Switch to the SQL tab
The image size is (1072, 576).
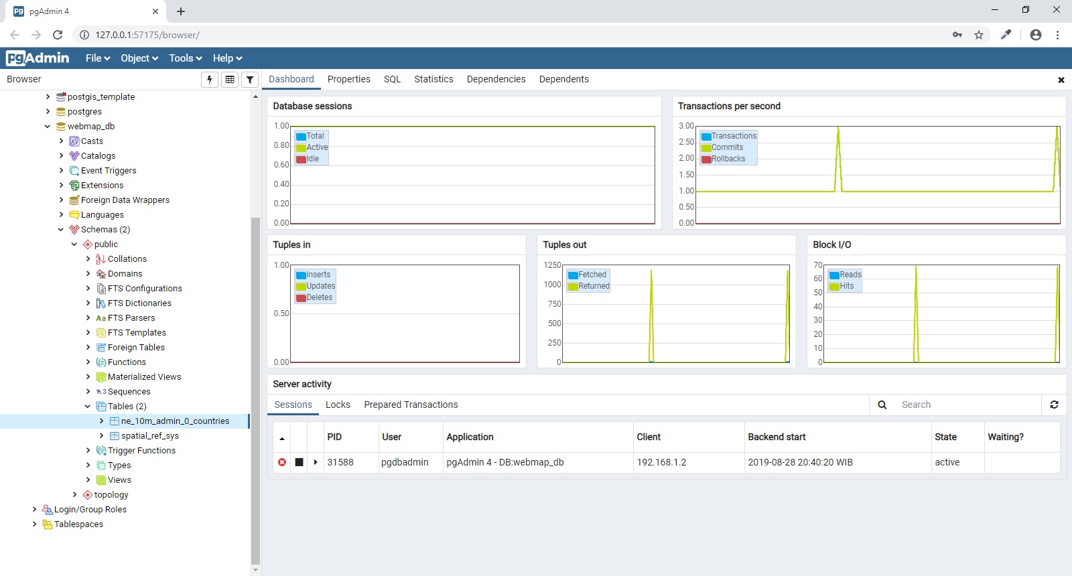coord(393,79)
